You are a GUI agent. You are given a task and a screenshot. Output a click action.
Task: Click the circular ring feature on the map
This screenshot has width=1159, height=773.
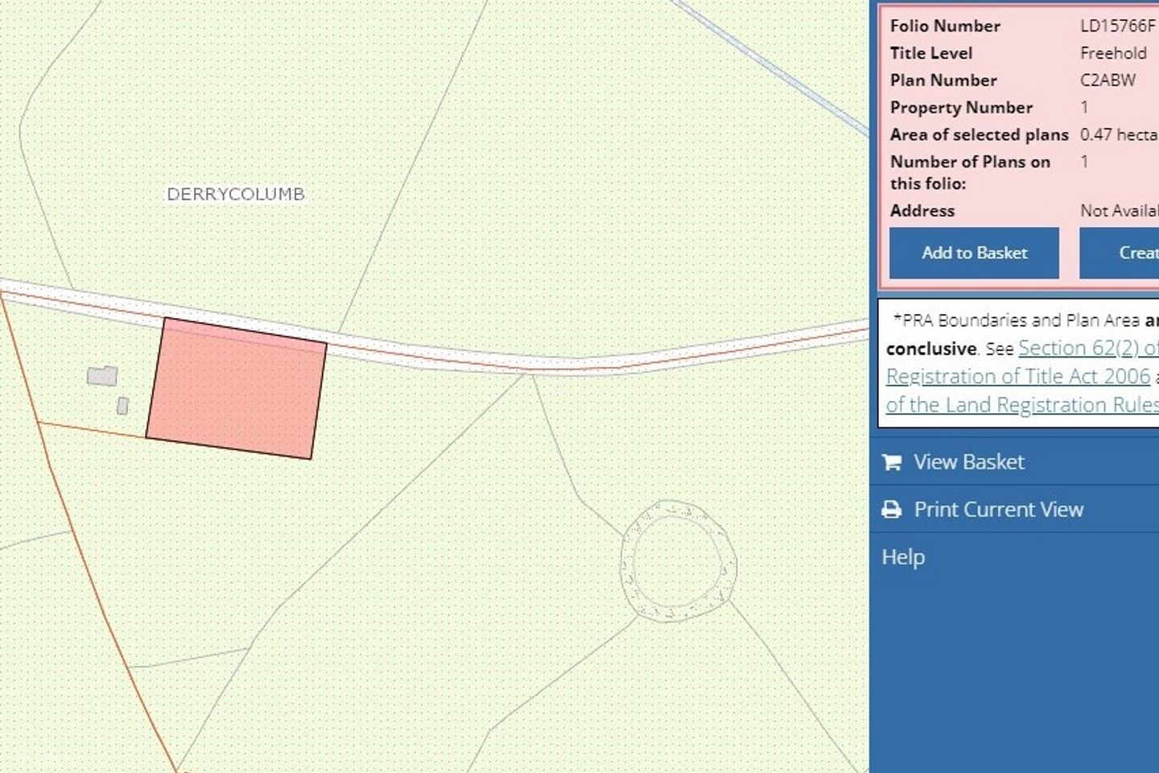[678, 561]
